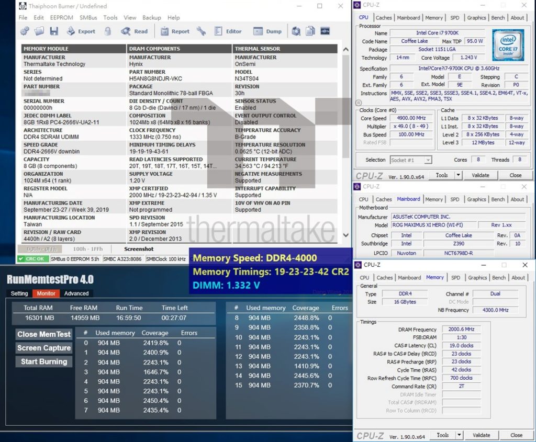The image size is (536, 442).
Task: Open Bench tab in top CPU-Z window
Action: [498, 18]
